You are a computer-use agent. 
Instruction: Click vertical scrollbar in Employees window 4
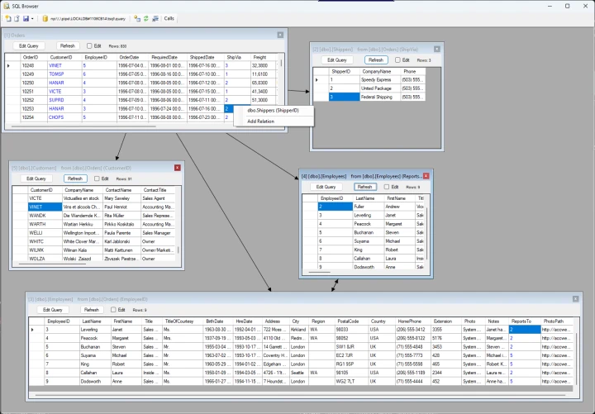427,234
